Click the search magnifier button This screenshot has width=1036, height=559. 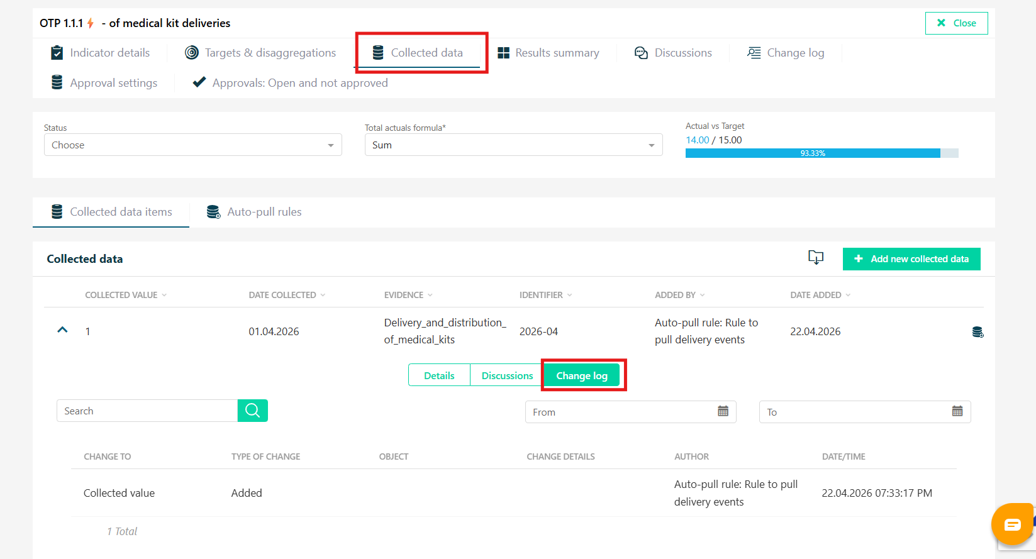click(252, 411)
